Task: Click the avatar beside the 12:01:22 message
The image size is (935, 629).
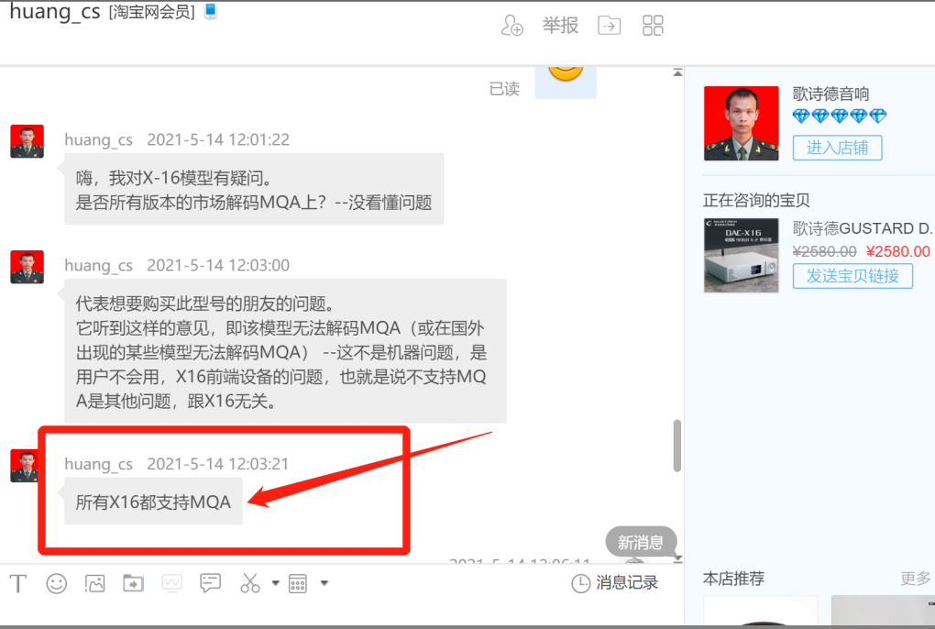Action: (x=27, y=141)
